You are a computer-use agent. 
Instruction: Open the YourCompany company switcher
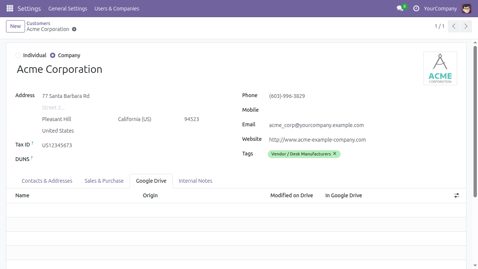440,8
